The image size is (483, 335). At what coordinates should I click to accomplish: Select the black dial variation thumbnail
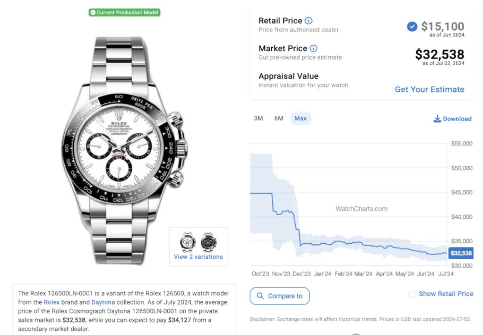click(x=209, y=242)
